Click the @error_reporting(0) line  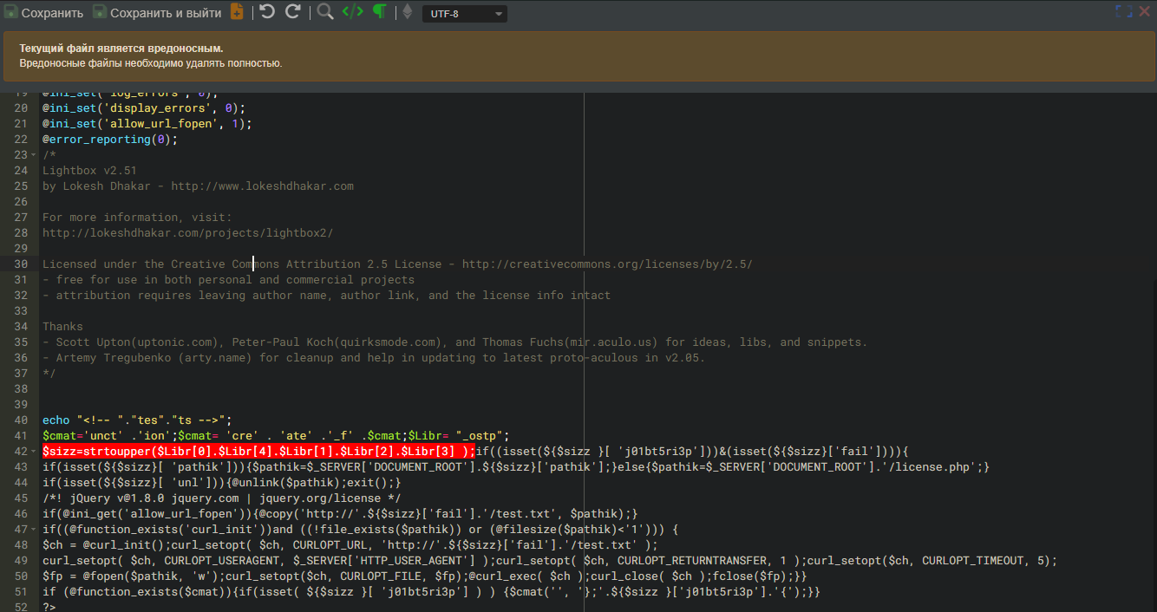109,140
